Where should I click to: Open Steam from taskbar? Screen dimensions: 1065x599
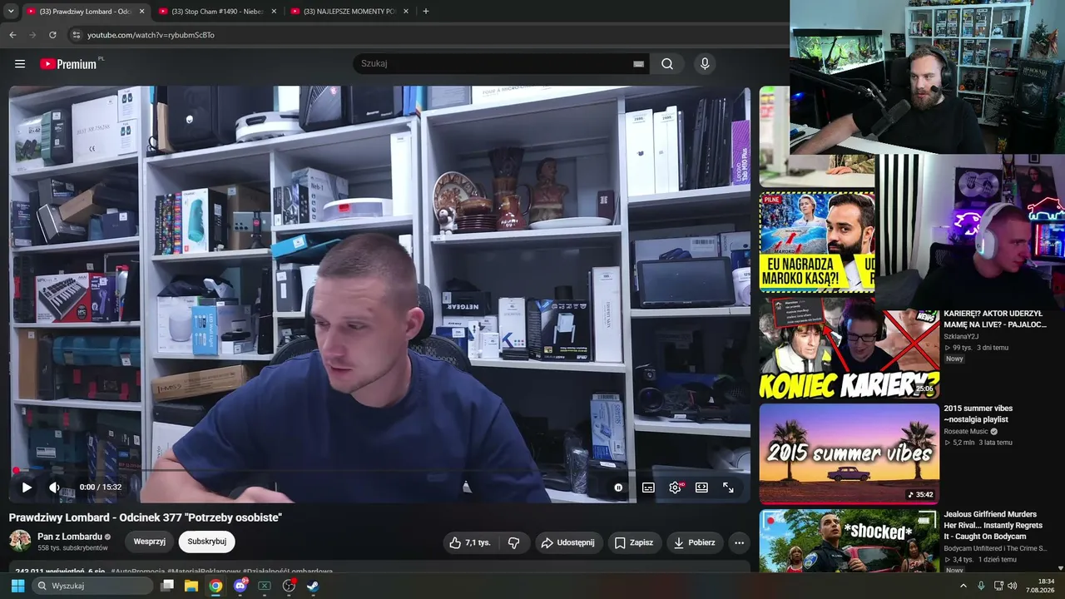click(313, 586)
